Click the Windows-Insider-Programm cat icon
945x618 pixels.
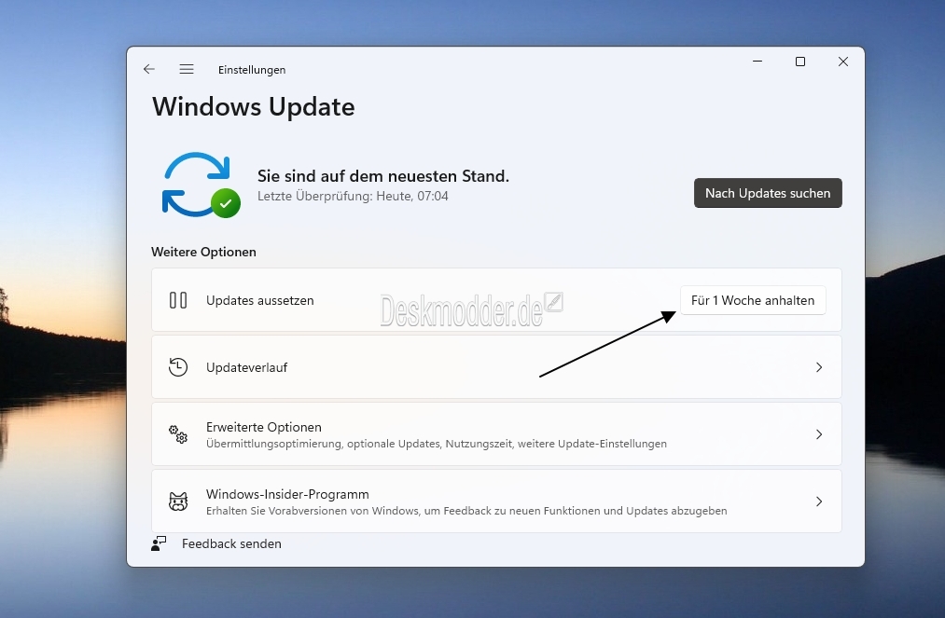tap(178, 501)
